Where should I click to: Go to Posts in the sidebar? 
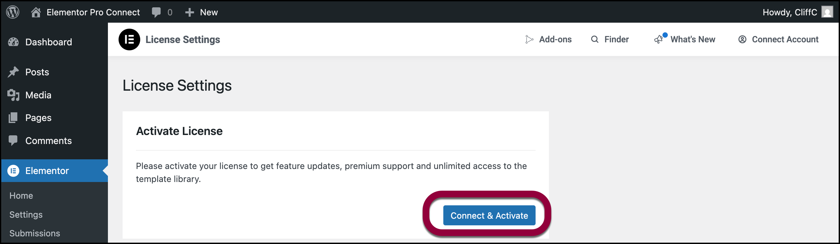[37, 72]
